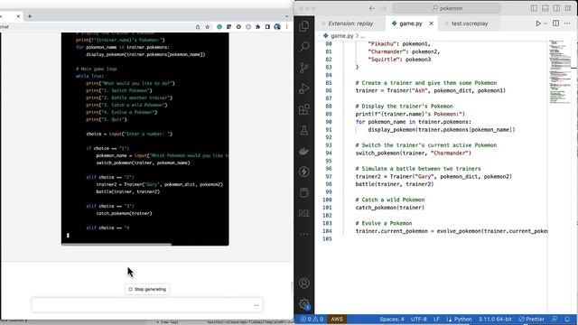Close the game.py tab
The height and width of the screenshot is (325, 578).
[432, 23]
